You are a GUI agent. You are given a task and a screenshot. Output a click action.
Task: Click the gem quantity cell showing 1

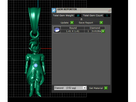click(88, 31)
